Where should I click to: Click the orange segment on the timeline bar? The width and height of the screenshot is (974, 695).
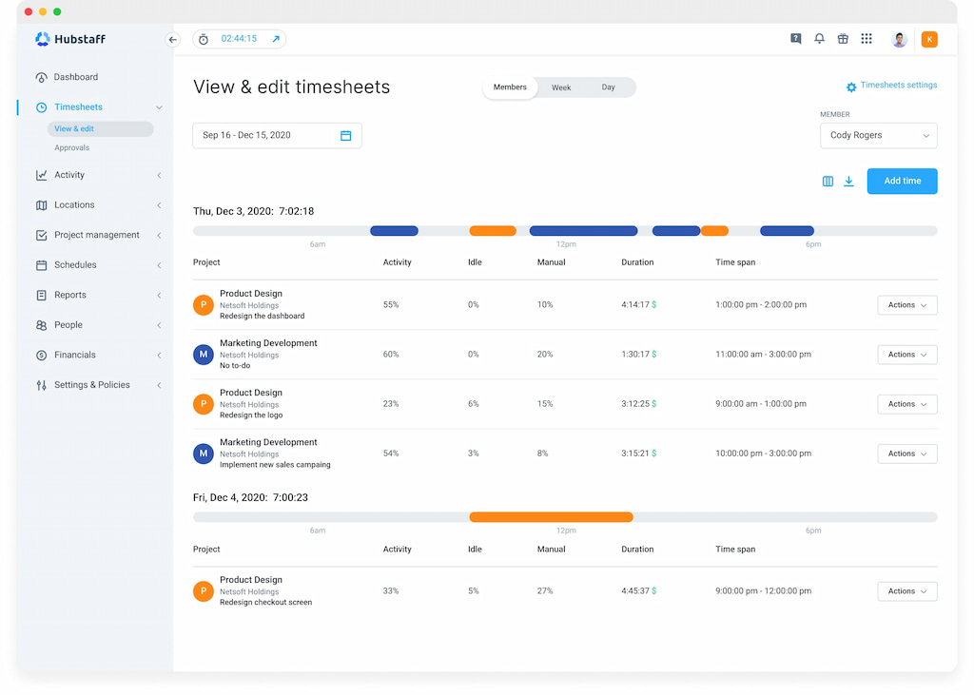coord(492,230)
